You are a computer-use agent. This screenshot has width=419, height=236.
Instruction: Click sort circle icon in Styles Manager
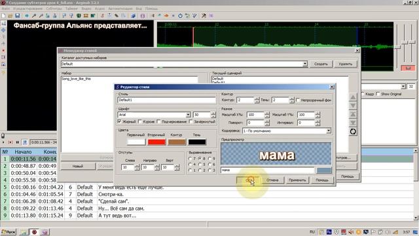point(353,132)
